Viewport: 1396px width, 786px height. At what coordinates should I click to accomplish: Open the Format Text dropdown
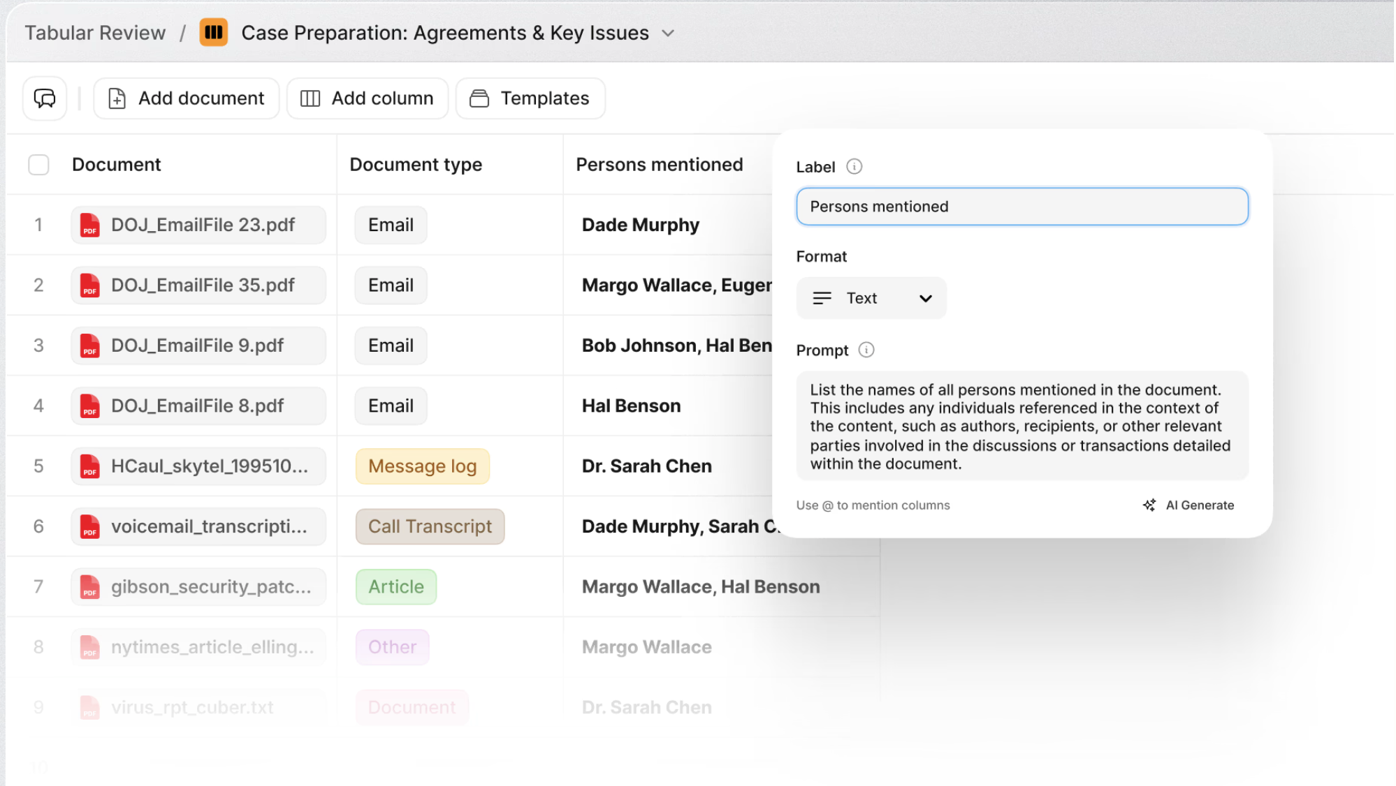click(871, 298)
